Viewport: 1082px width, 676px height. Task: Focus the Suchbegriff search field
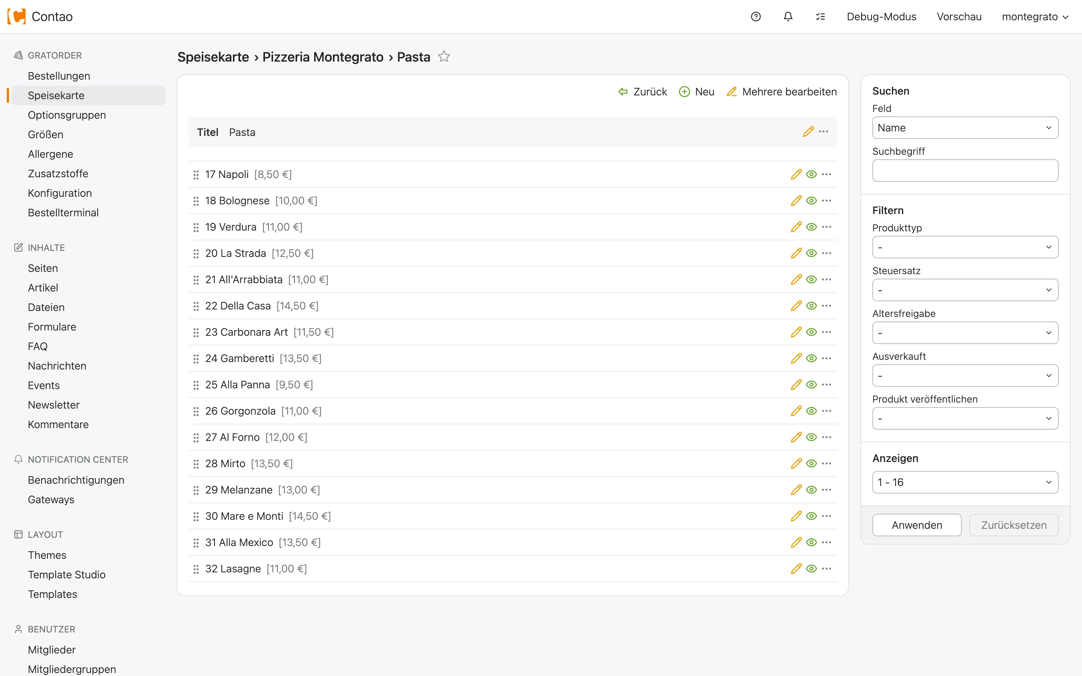pos(965,171)
